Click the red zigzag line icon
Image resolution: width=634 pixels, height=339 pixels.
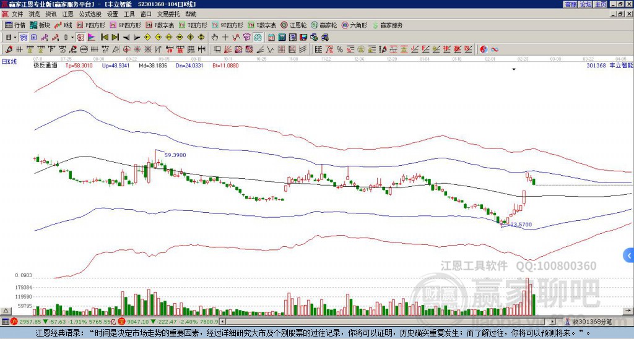coord(236,38)
